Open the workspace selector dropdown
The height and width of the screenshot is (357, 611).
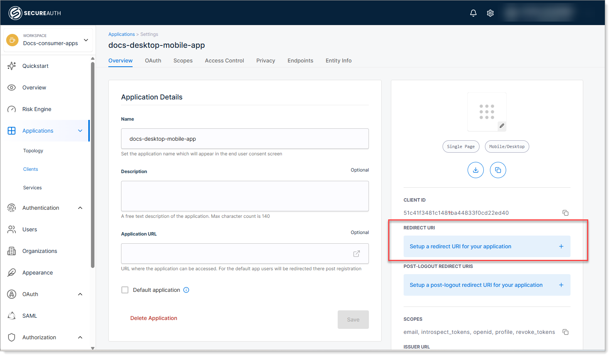[48, 40]
